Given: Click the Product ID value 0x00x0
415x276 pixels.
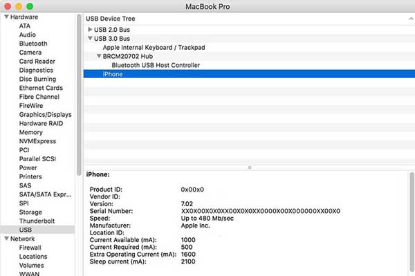Looking at the screenshot, I should tap(192, 190).
